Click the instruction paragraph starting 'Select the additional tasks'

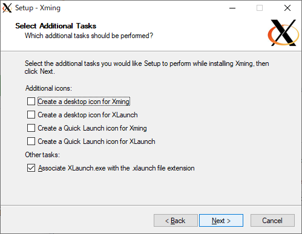tap(146, 67)
